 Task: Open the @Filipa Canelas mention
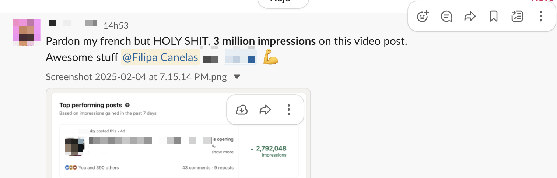point(160,58)
